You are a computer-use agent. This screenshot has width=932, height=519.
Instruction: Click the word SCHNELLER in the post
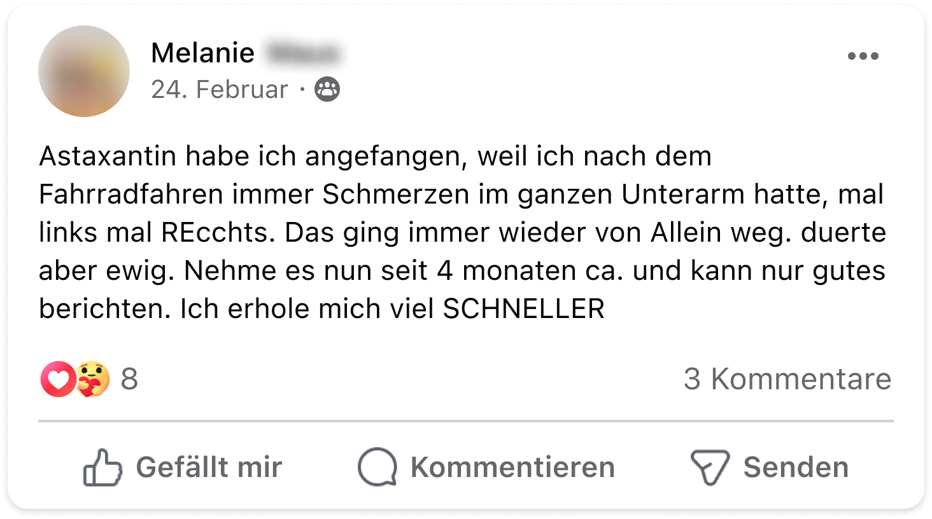pos(523,309)
